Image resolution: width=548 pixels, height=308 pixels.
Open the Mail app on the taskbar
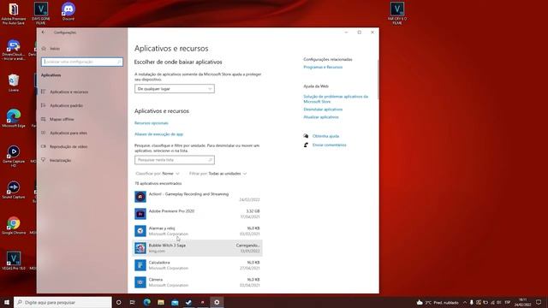click(x=175, y=302)
